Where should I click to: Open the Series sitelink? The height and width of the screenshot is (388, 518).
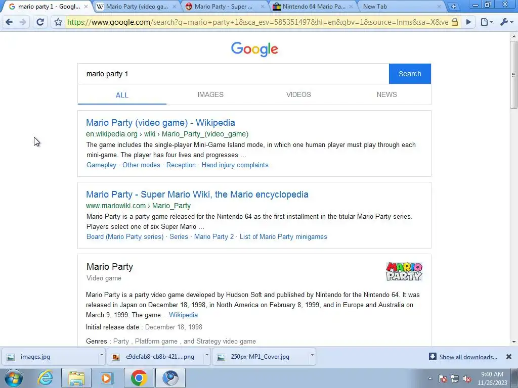(179, 236)
